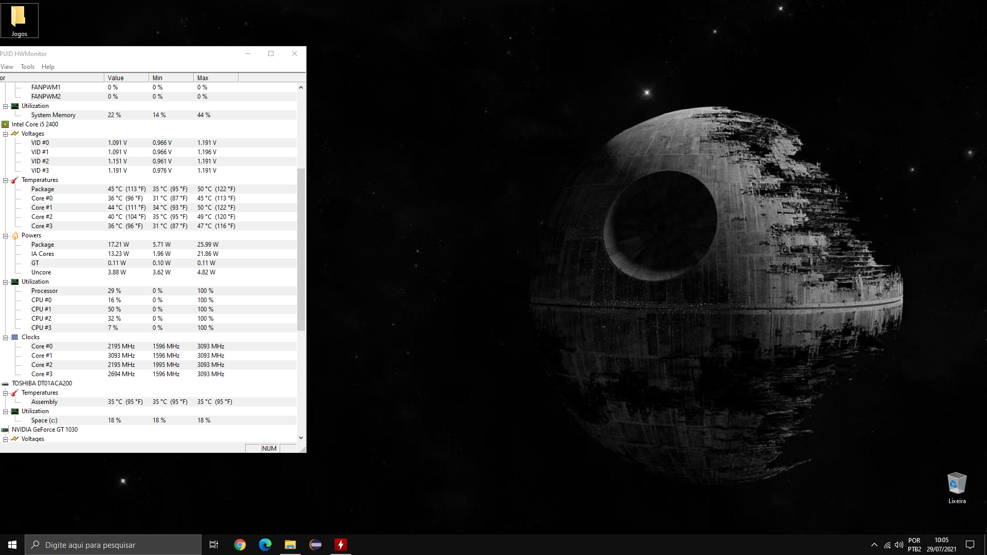Open Task View in the taskbar
Image resolution: width=987 pixels, height=555 pixels.
214,545
